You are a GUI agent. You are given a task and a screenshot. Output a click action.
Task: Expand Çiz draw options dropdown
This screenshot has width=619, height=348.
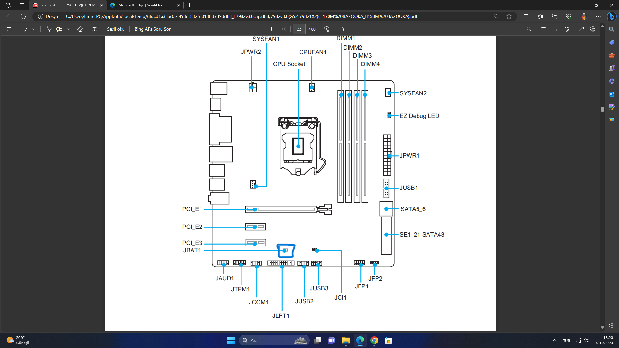[68, 29]
